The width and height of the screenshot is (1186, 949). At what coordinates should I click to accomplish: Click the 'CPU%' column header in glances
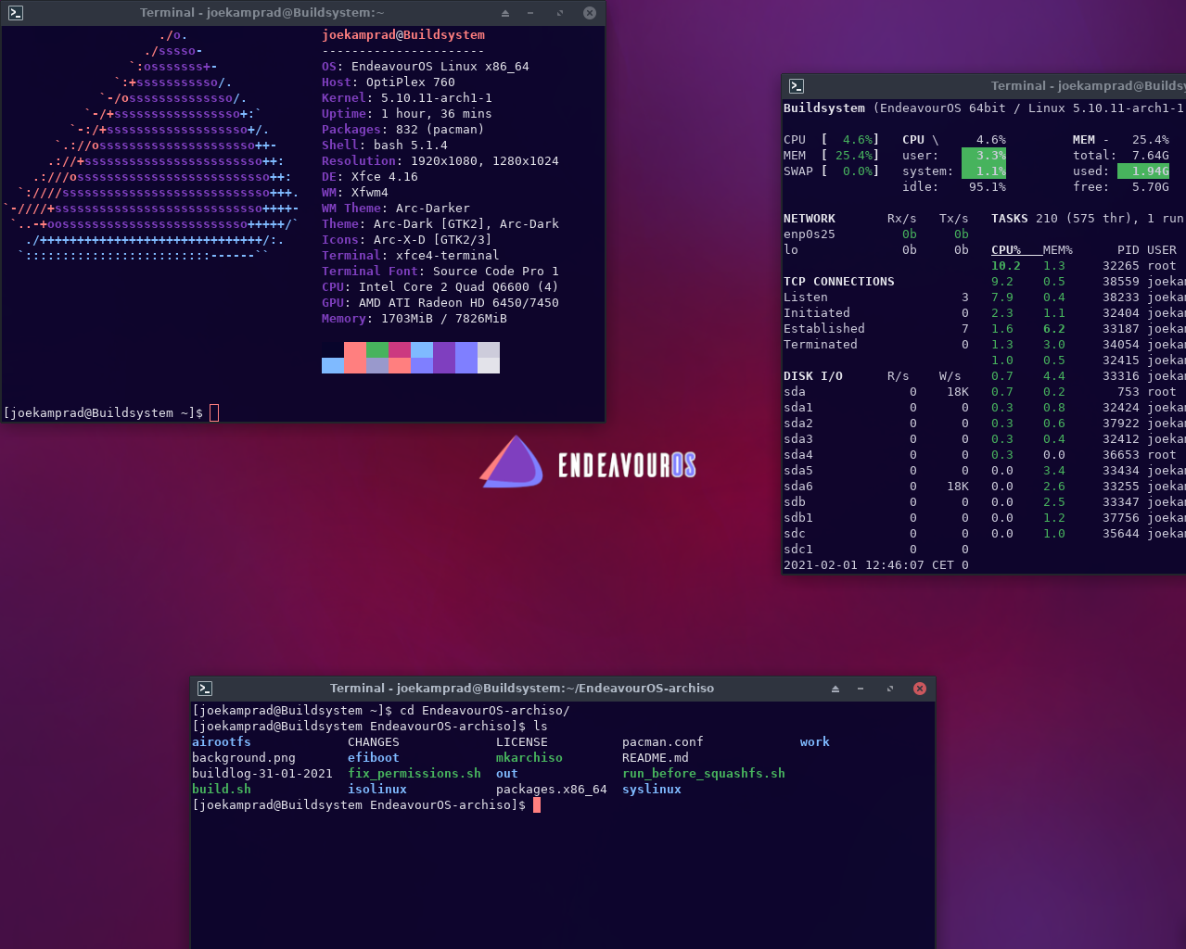[x=1006, y=249]
